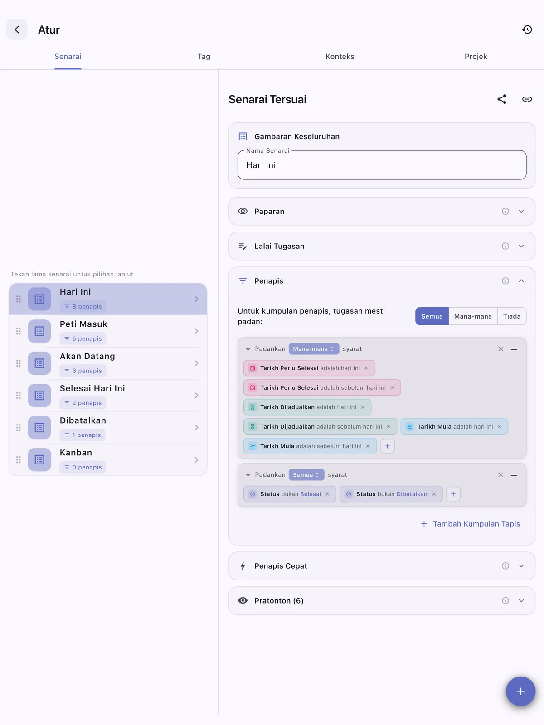Remove 'Tarikh Perlu Selesai adalah sebelum hari ini' filter

(392, 388)
